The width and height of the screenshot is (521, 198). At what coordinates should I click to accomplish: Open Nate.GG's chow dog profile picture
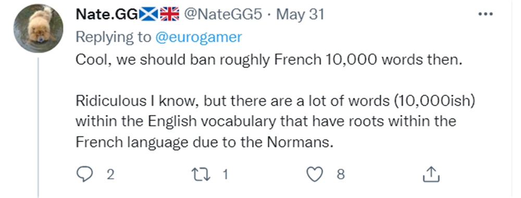tap(38, 28)
